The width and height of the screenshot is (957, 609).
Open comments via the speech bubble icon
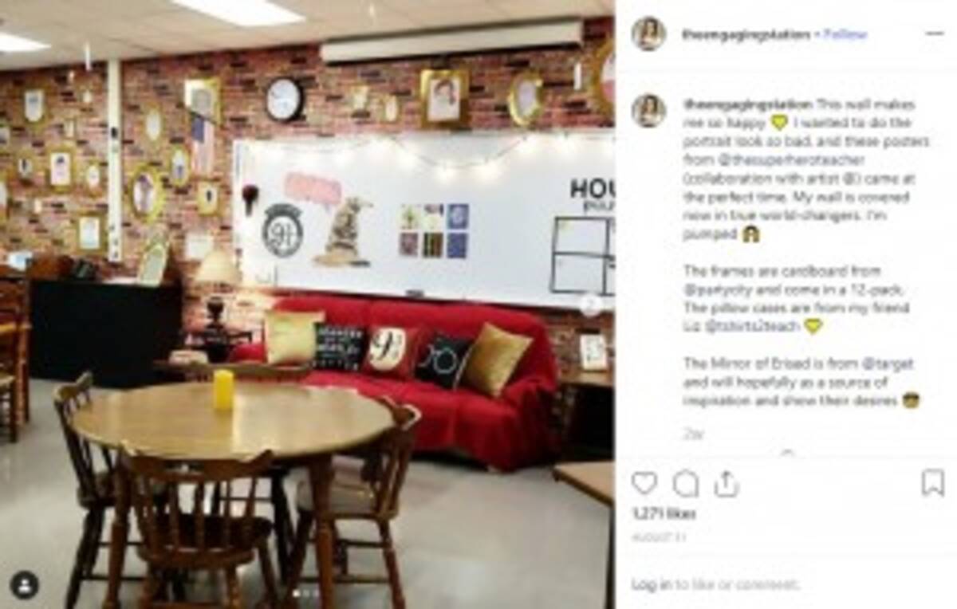(686, 483)
